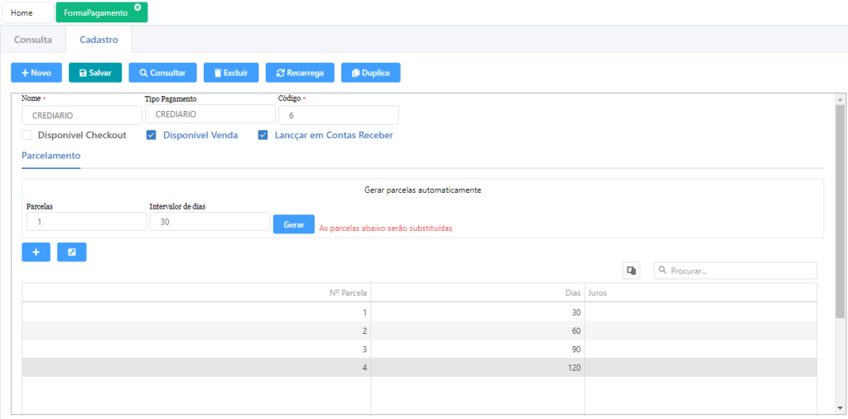Click the Novo button to create a new record

tap(36, 73)
